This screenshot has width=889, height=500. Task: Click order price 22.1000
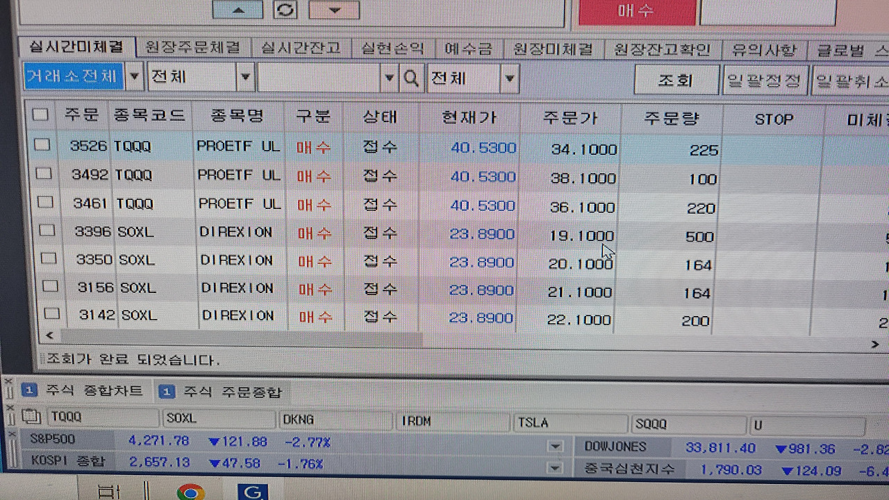click(579, 320)
